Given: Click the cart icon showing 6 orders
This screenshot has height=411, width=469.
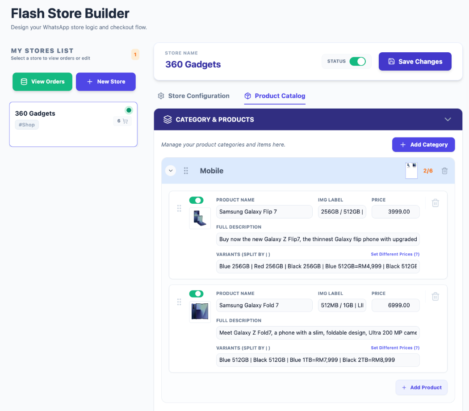Looking at the screenshot, I should click(122, 121).
